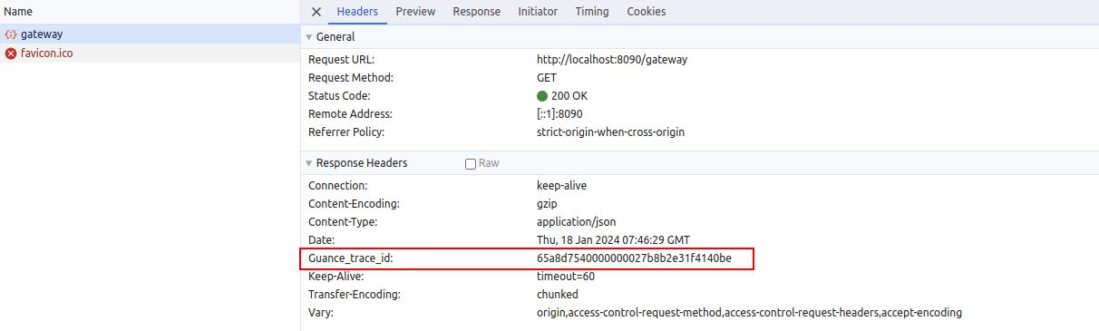Screen dimensions: 1099x331
Task: Click the Content-Type header name
Action: (x=344, y=222)
